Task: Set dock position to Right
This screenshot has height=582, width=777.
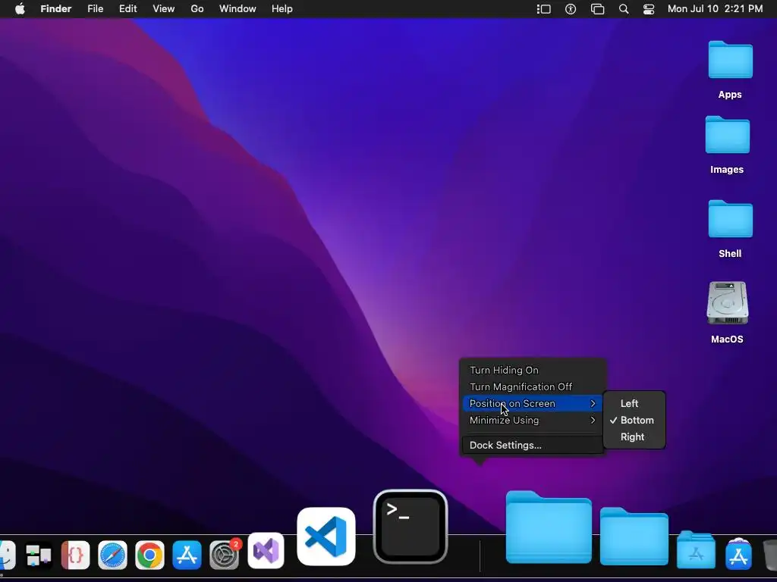Action: tap(634, 437)
